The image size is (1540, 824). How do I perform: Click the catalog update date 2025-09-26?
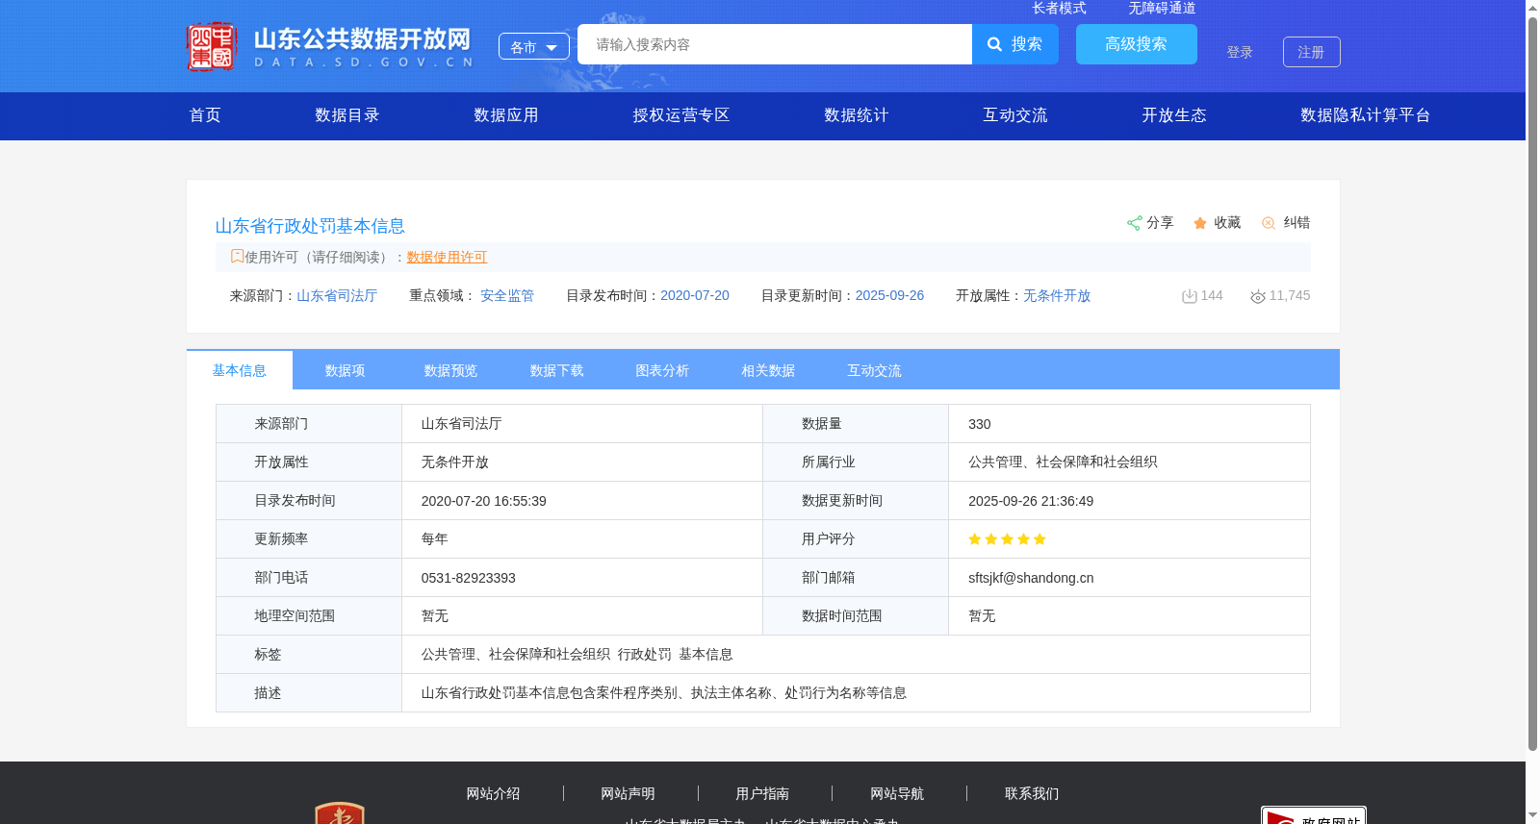click(x=889, y=296)
